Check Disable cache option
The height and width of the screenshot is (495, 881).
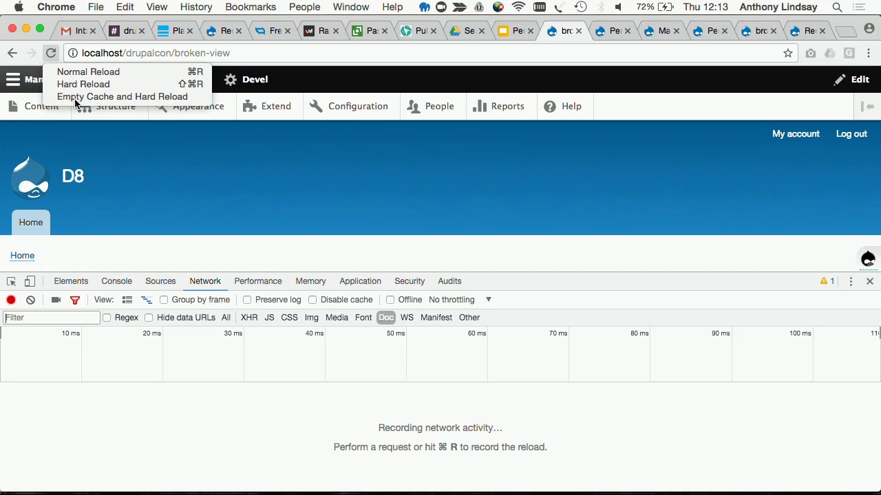[x=312, y=300]
